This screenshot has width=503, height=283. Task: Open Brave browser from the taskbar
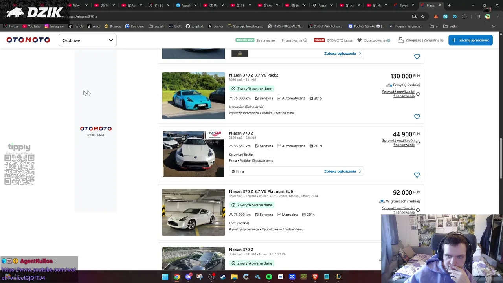click(315, 277)
